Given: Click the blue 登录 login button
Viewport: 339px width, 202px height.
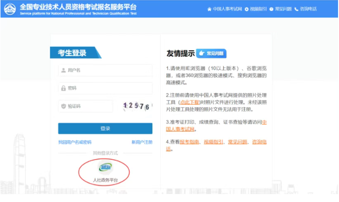Looking at the screenshot, I should [105, 129].
